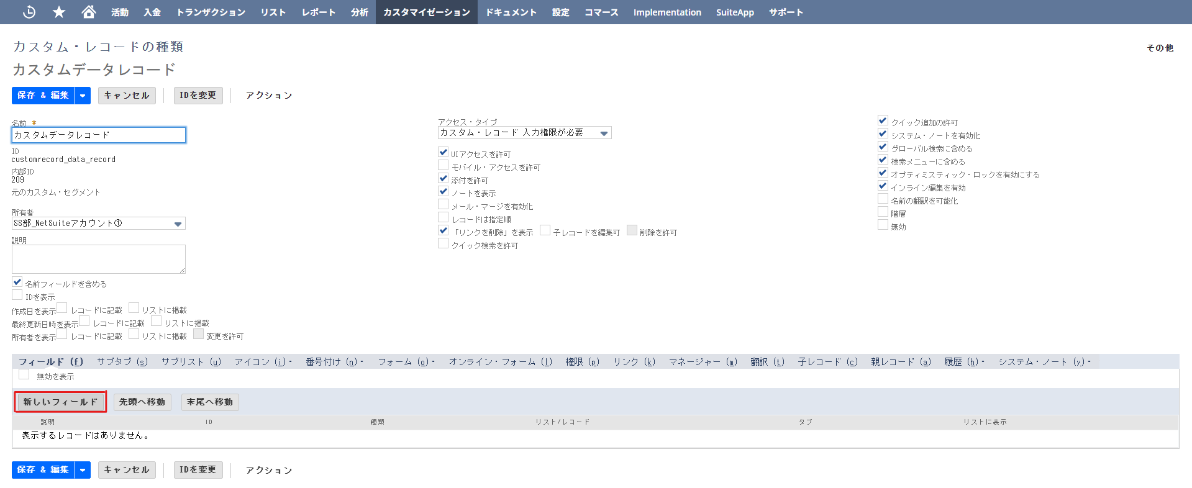The width and height of the screenshot is (1192, 488).
Task: Open the 分析 menu
Action: 360,12
